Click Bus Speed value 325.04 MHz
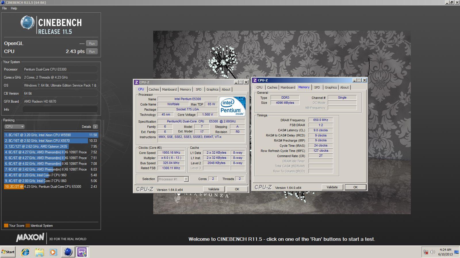The height and width of the screenshot is (258, 460). tap(171, 163)
